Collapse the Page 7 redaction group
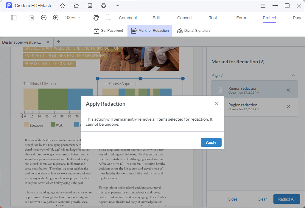 coord(293,75)
